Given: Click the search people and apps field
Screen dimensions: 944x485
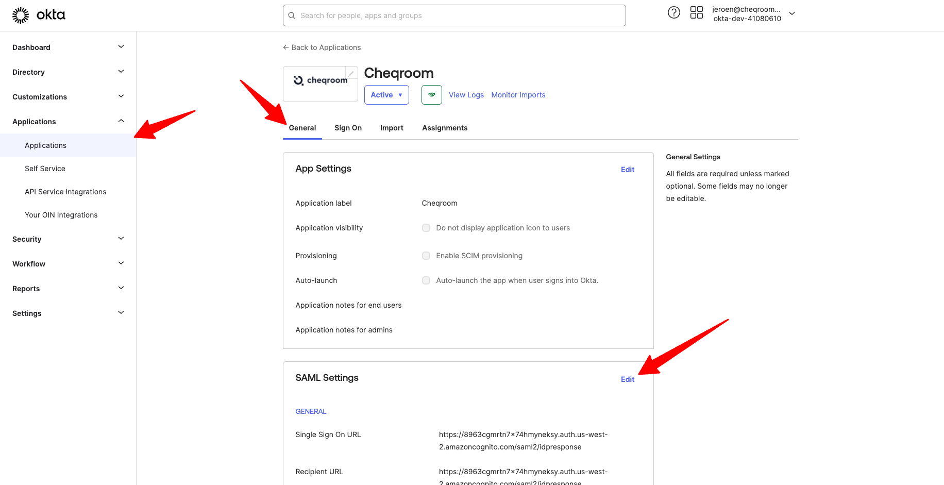Looking at the screenshot, I should coord(459,15).
